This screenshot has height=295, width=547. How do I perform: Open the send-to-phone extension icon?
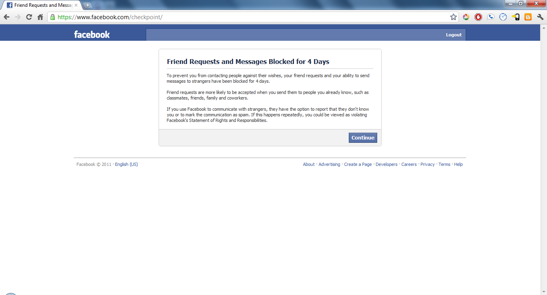(515, 17)
